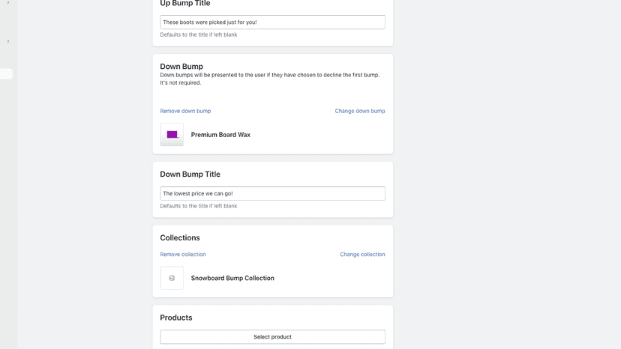
Task: Click the Snowboard Bump Collection placeholder icon
Action: [172, 278]
